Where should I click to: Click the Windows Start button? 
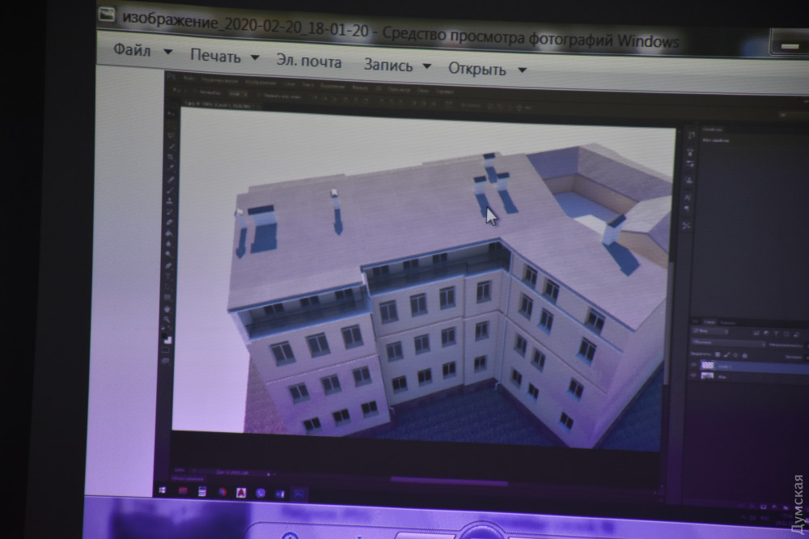[x=160, y=490]
